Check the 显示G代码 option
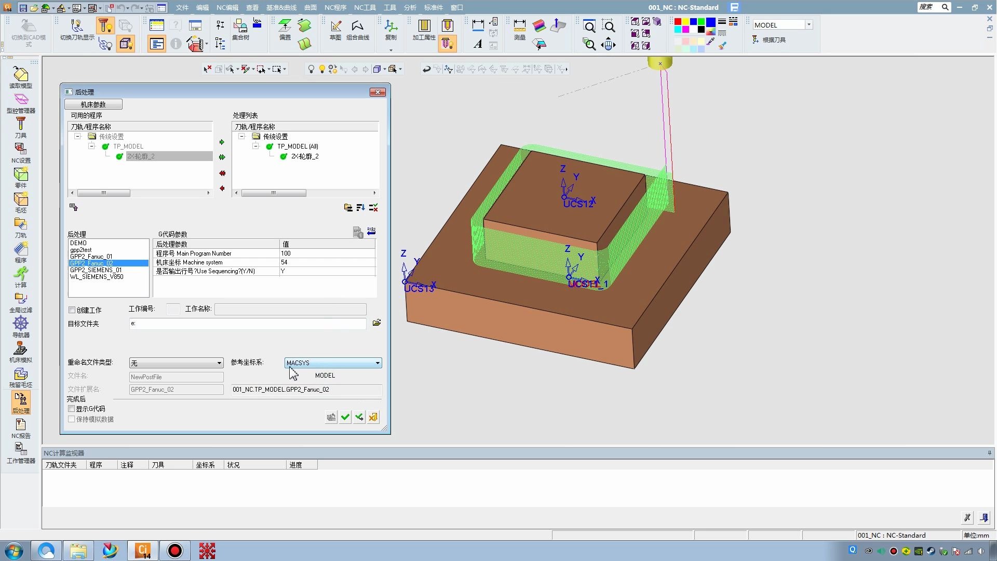 coord(72,409)
